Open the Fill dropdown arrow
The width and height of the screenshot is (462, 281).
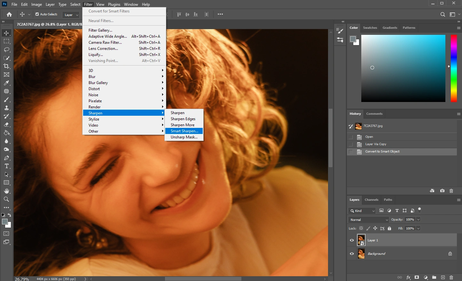(x=418, y=229)
